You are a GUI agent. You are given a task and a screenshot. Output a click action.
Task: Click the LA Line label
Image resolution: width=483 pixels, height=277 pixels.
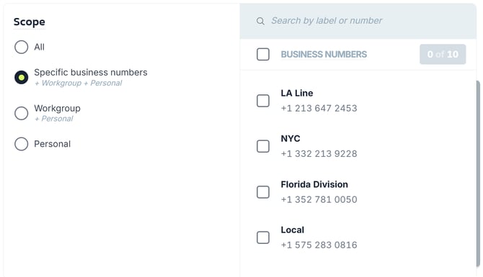[x=296, y=93]
